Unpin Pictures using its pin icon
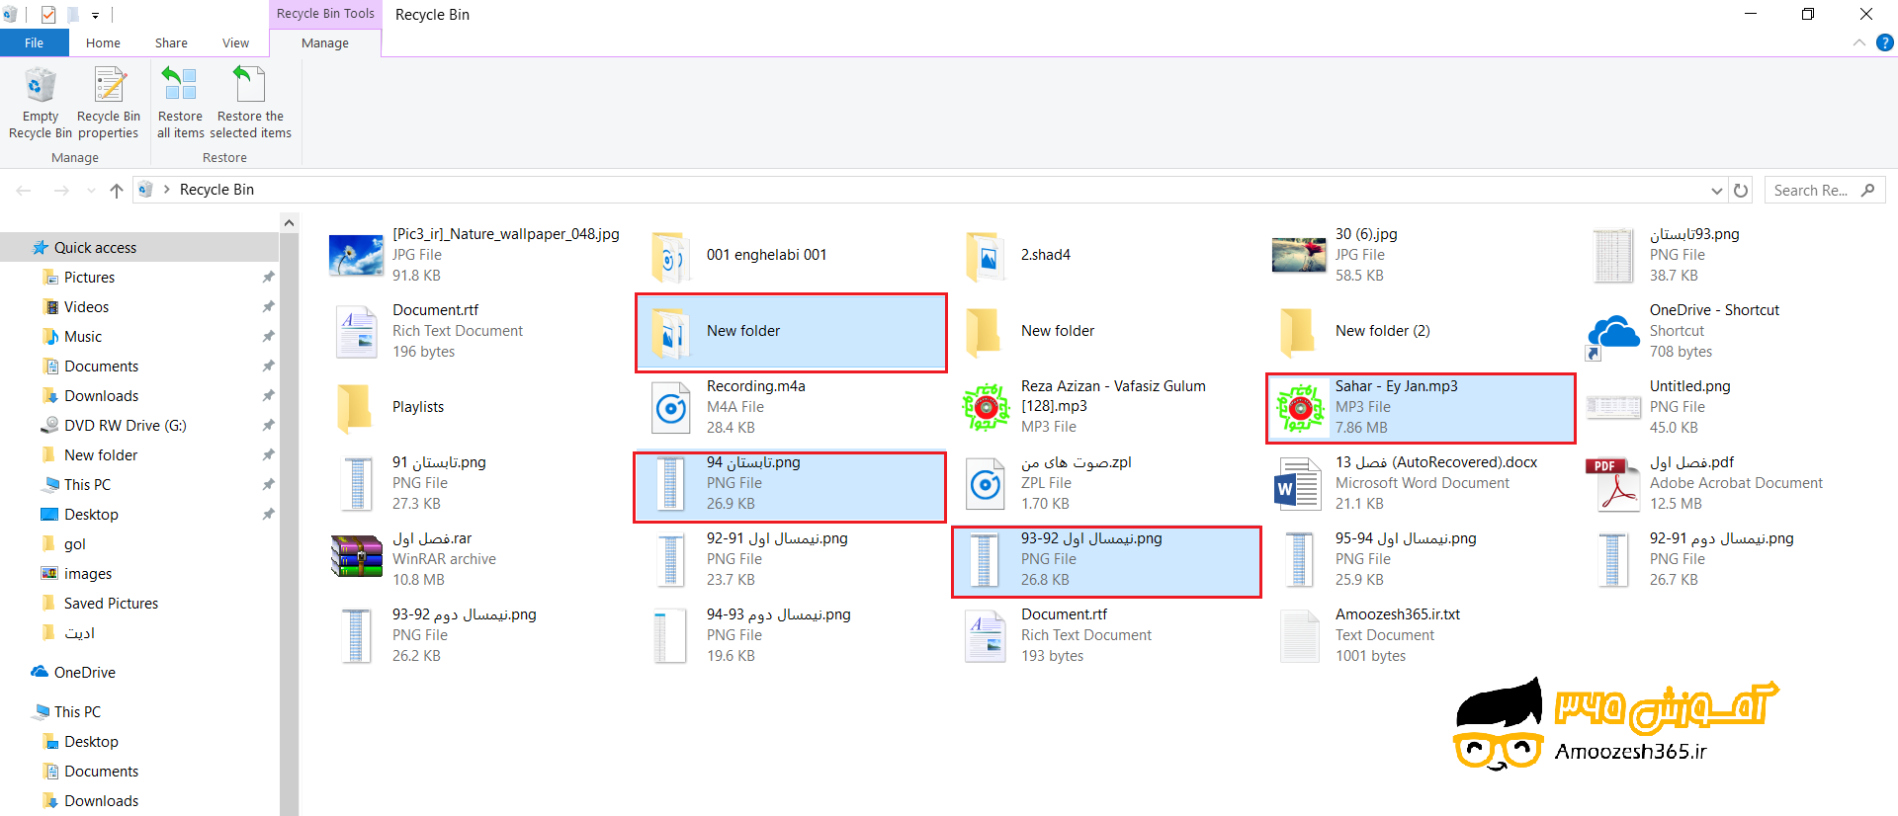Viewport: 1898px width, 816px height. (268, 278)
